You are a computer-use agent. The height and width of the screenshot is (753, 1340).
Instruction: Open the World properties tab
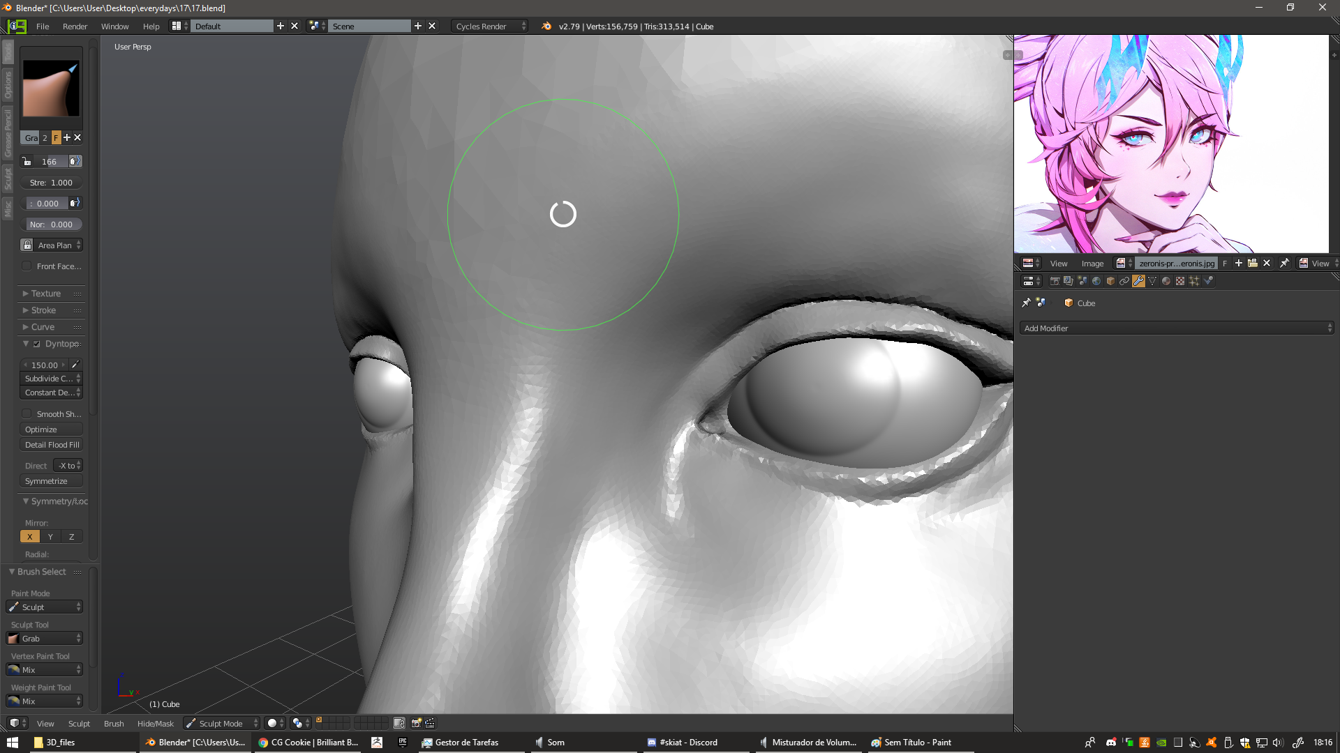pos(1096,281)
